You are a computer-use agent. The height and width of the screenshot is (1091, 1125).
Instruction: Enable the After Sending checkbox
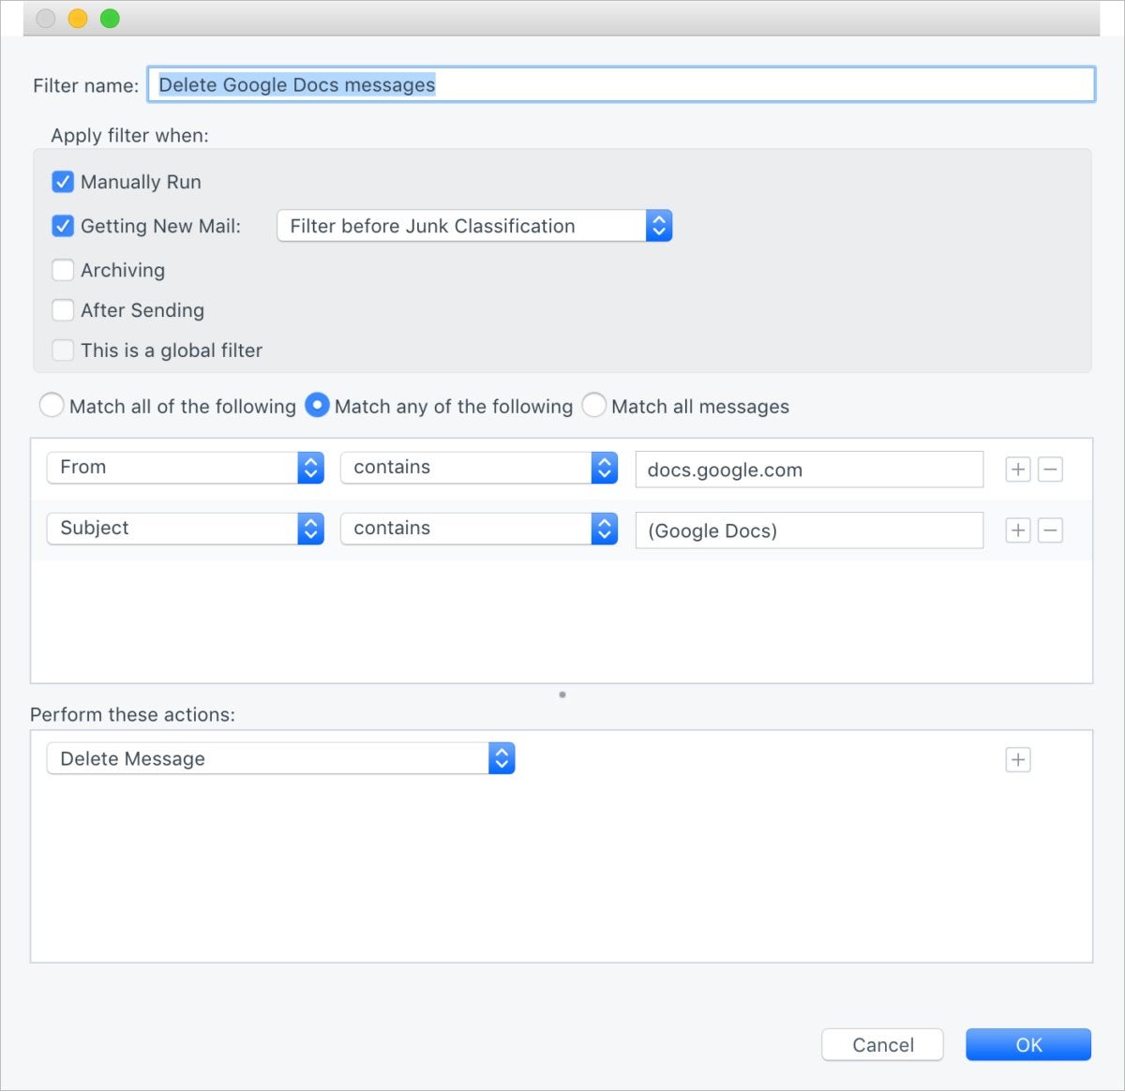[x=63, y=310]
